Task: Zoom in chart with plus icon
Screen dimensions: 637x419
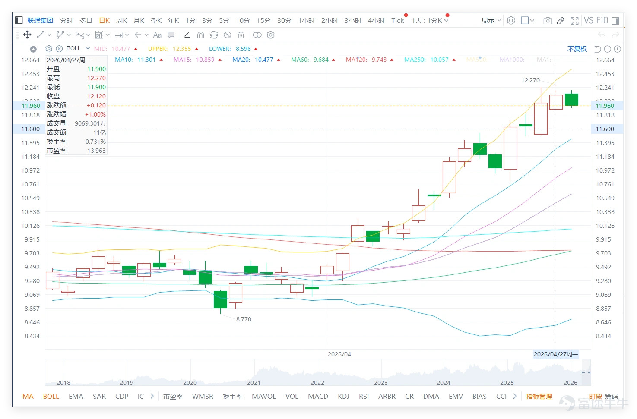Action: tap(617, 49)
